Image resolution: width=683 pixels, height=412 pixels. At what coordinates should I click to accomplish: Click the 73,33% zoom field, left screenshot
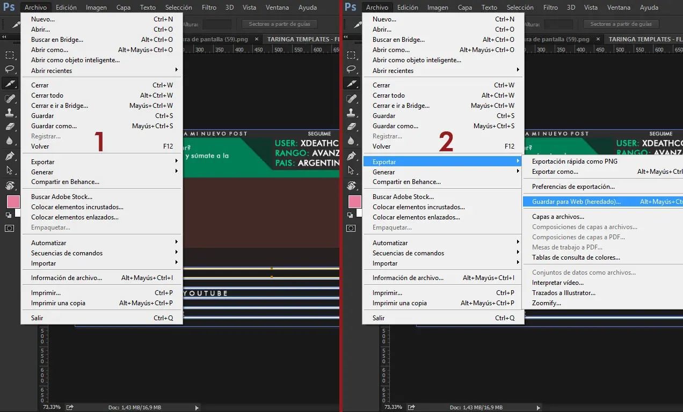coord(52,408)
